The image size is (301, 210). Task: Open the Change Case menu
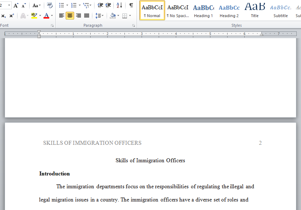point(36,5)
